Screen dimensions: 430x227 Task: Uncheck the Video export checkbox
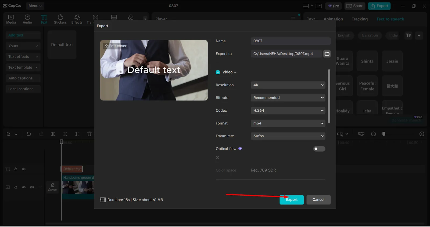(218, 72)
